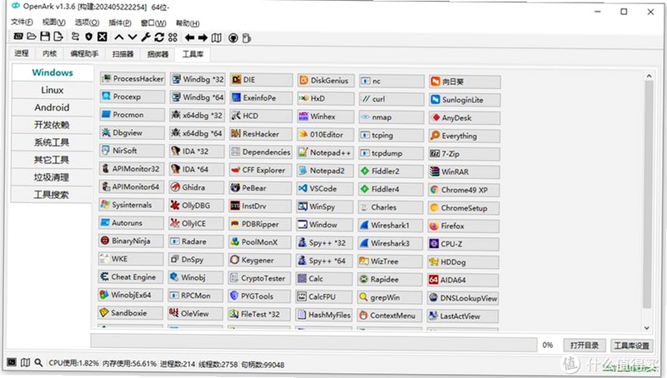667x378 pixels.
Task: Click the refresh toolbar icon
Action: click(x=159, y=37)
